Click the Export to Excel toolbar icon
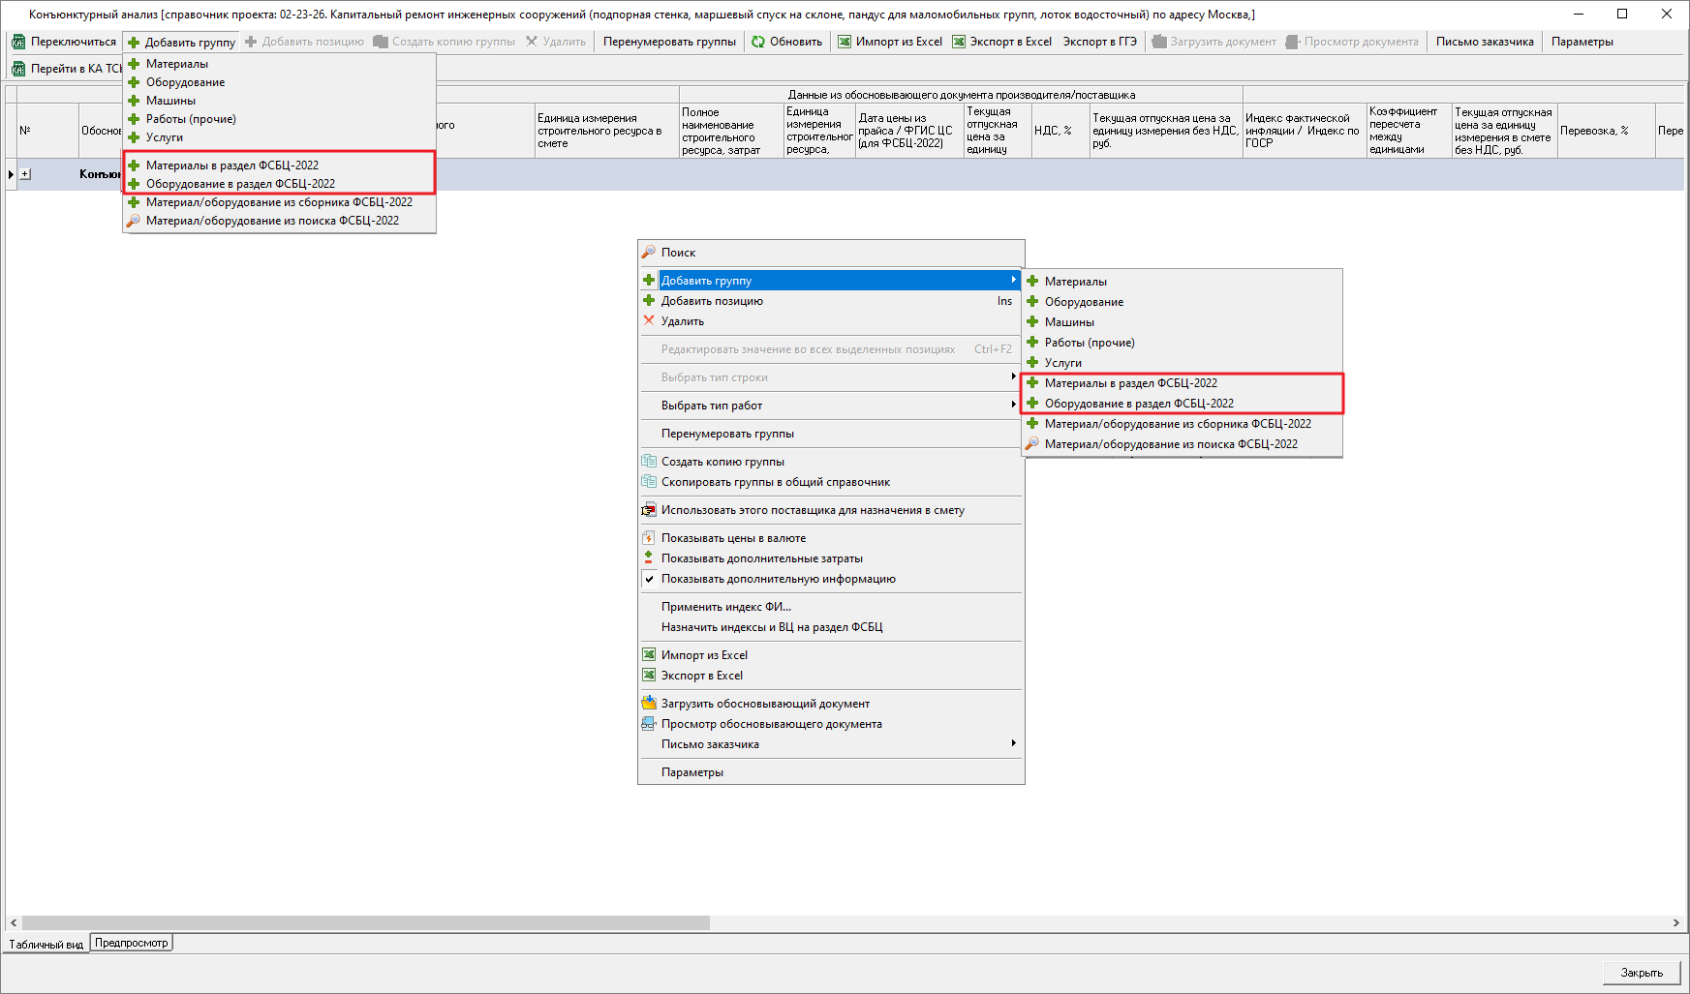The width and height of the screenshot is (1690, 994). pyautogui.click(x=959, y=42)
